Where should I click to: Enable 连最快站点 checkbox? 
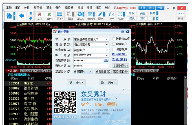tap(114, 39)
